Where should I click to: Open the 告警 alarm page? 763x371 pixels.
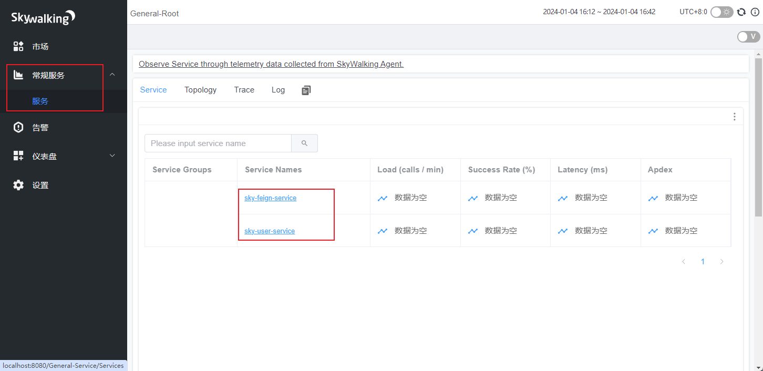click(x=40, y=128)
